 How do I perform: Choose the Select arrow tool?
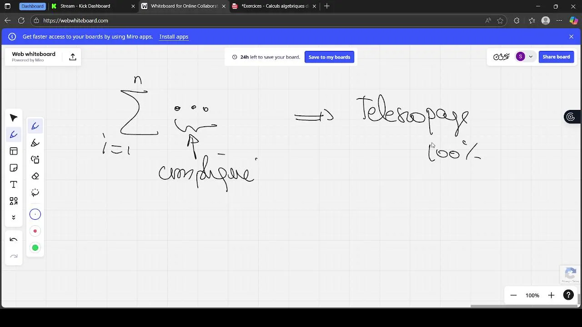[x=14, y=118]
